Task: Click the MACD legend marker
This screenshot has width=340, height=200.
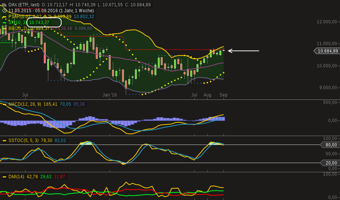Action: [4, 104]
